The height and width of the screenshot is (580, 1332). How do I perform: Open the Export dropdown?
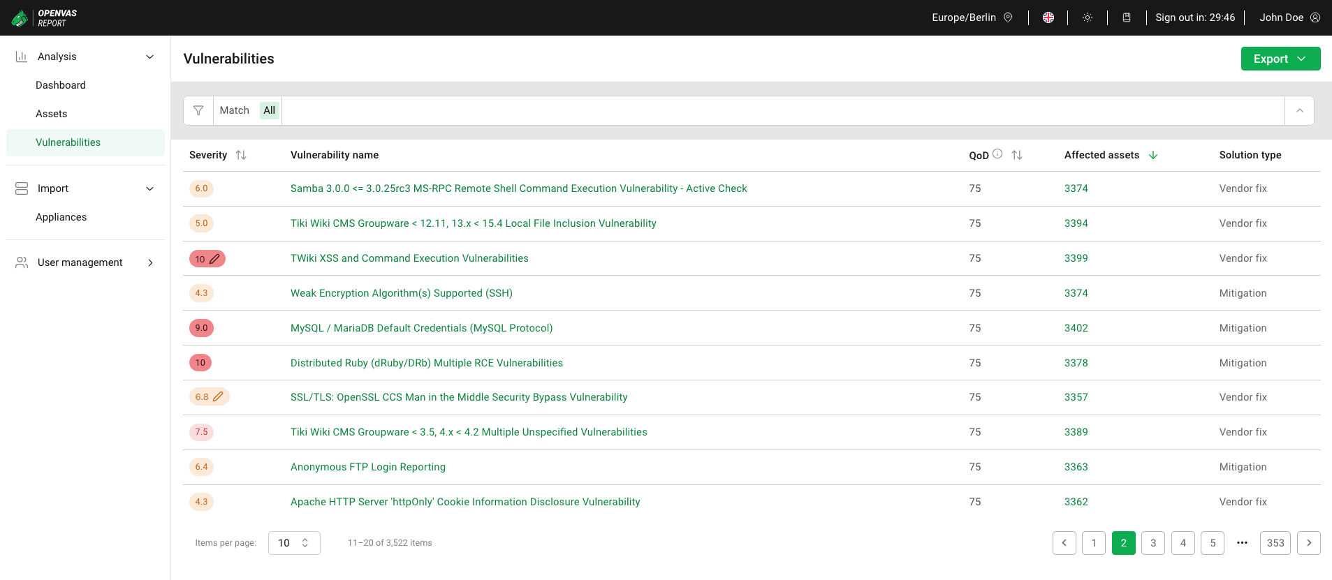point(1280,59)
